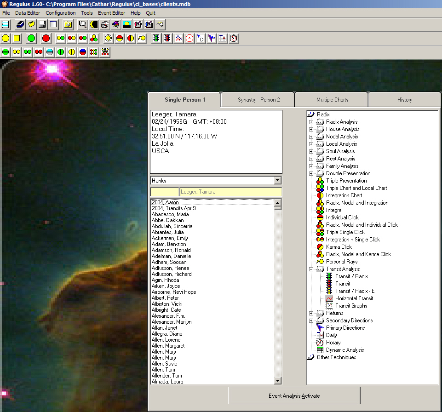This screenshot has width=442, height=412.
Task: Expand the Secondary Directions tree node
Action: 311,320
